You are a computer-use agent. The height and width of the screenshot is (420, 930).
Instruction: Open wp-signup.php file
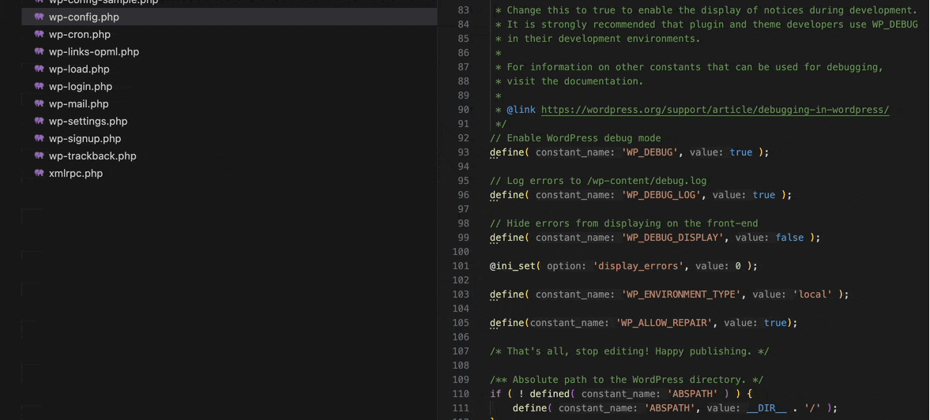point(85,139)
